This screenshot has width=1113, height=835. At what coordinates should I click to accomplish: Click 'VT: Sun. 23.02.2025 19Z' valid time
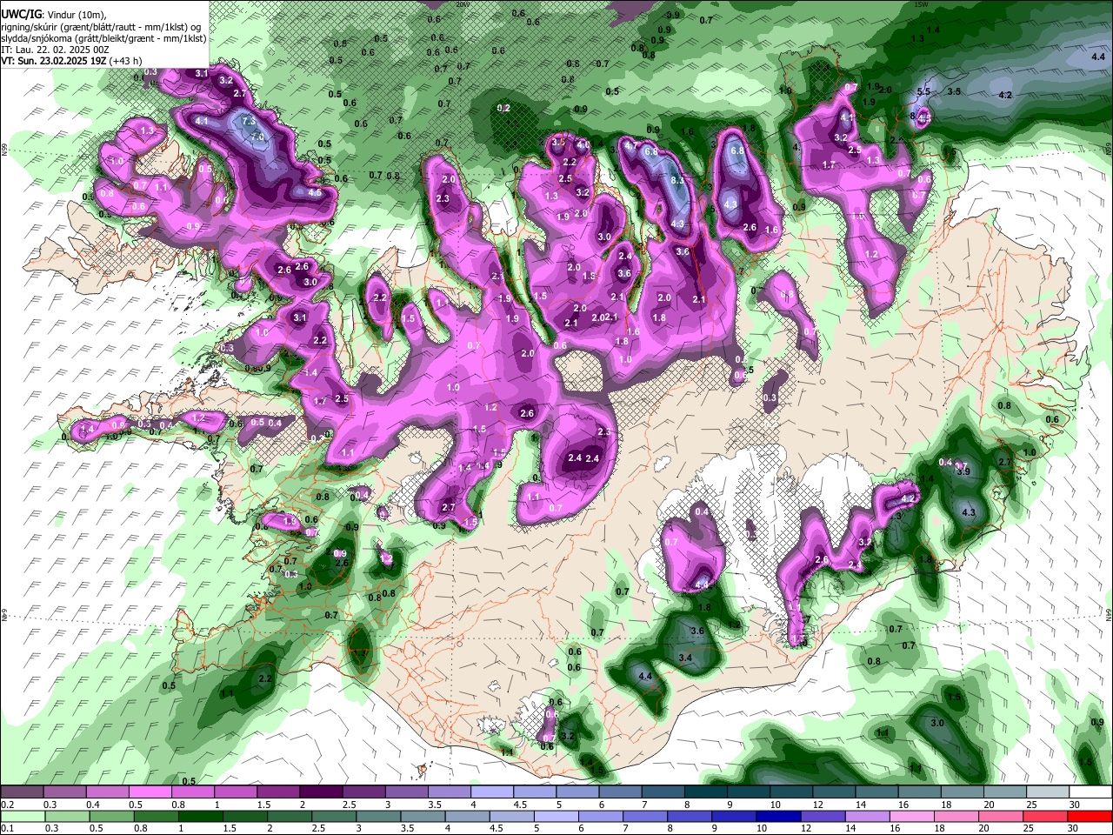[x=54, y=63]
